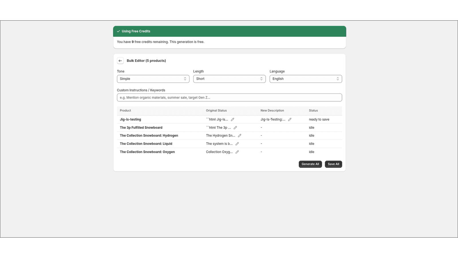Edit original status of Snowboard: Oxygen
The image size is (458, 258).
click(237, 152)
